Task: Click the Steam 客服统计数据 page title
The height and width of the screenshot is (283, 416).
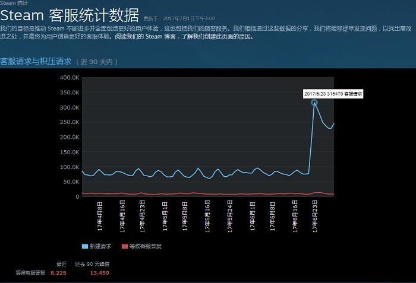Action: pyautogui.click(x=70, y=15)
